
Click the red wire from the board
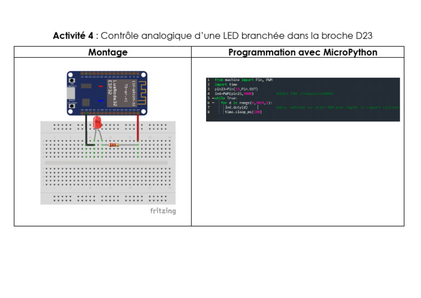coord(138,128)
